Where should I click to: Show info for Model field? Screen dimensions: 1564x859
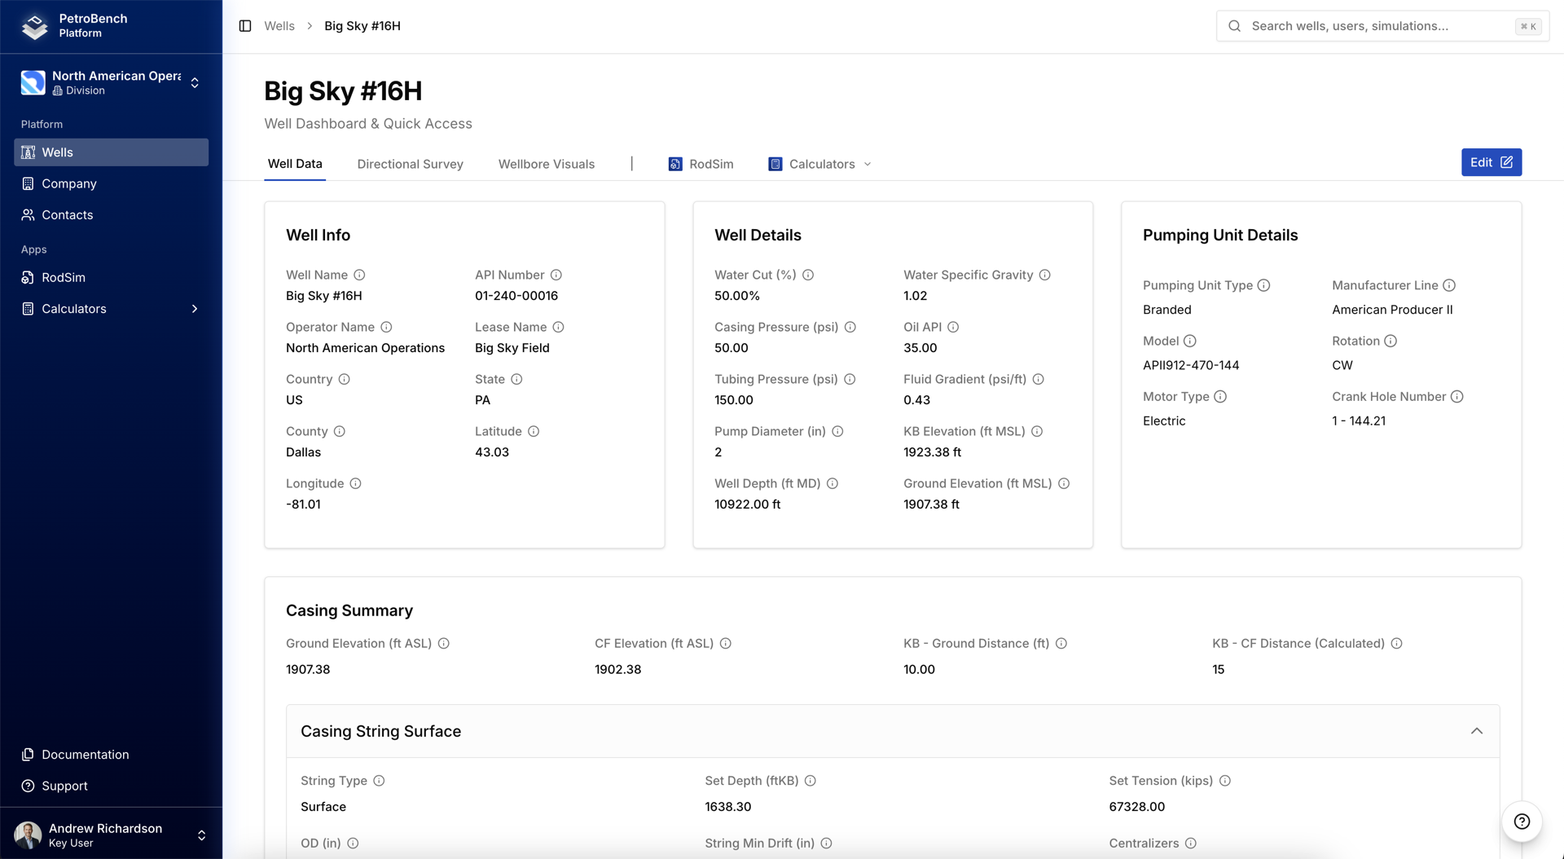tap(1190, 341)
